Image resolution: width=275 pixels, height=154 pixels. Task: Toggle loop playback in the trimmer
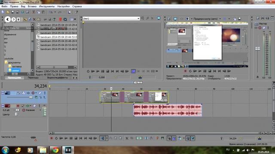88,71
